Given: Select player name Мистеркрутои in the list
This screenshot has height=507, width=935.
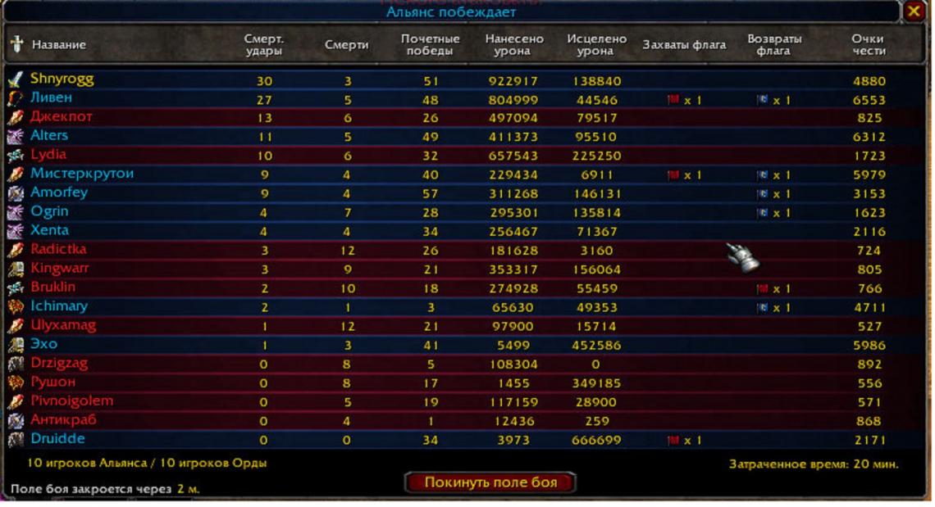Looking at the screenshot, I should pyautogui.click(x=82, y=174).
